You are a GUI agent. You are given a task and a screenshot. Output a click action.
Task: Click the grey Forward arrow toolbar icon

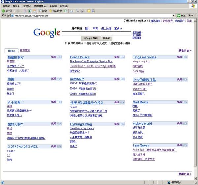[18, 11]
